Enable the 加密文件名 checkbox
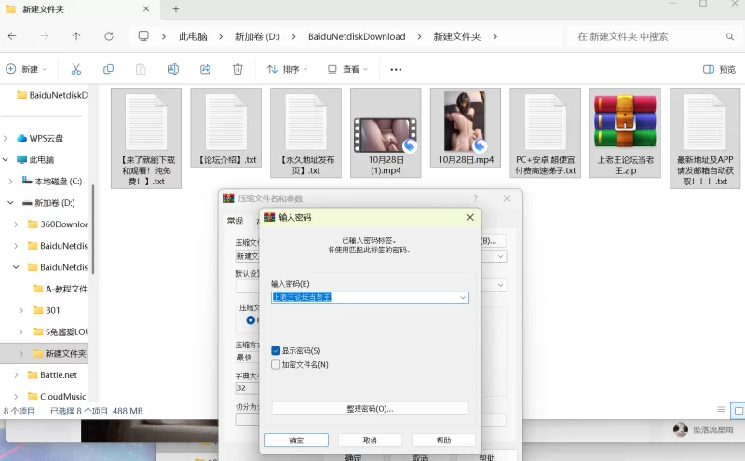Screen dimensions: 745x461 (276, 364)
